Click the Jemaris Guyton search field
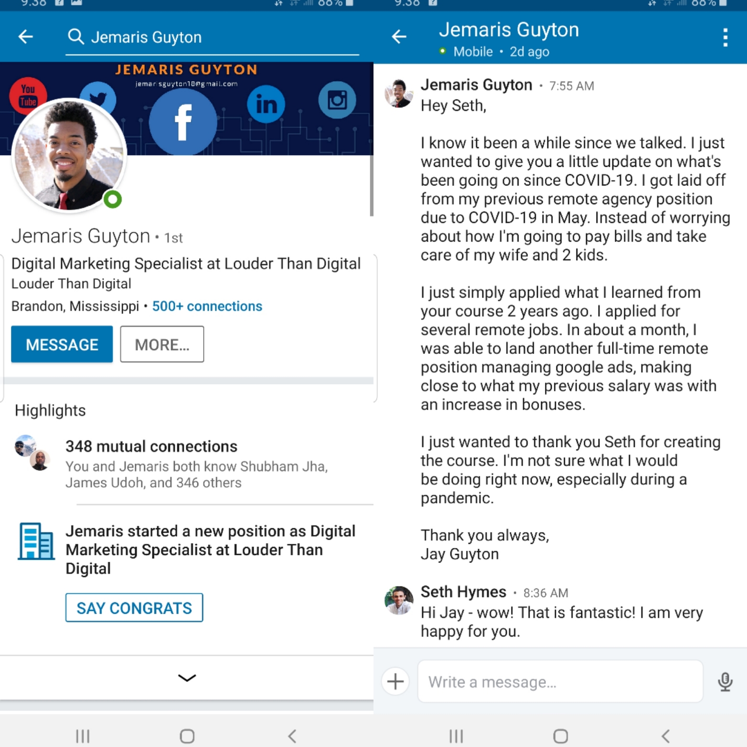This screenshot has height=747, width=747. (x=213, y=37)
